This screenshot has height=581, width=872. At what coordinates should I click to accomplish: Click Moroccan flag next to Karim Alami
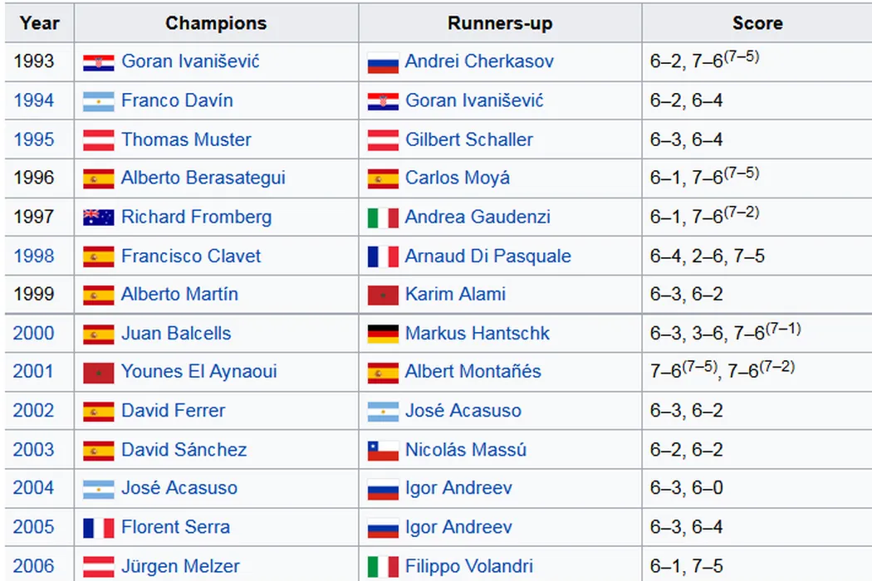[x=383, y=295]
